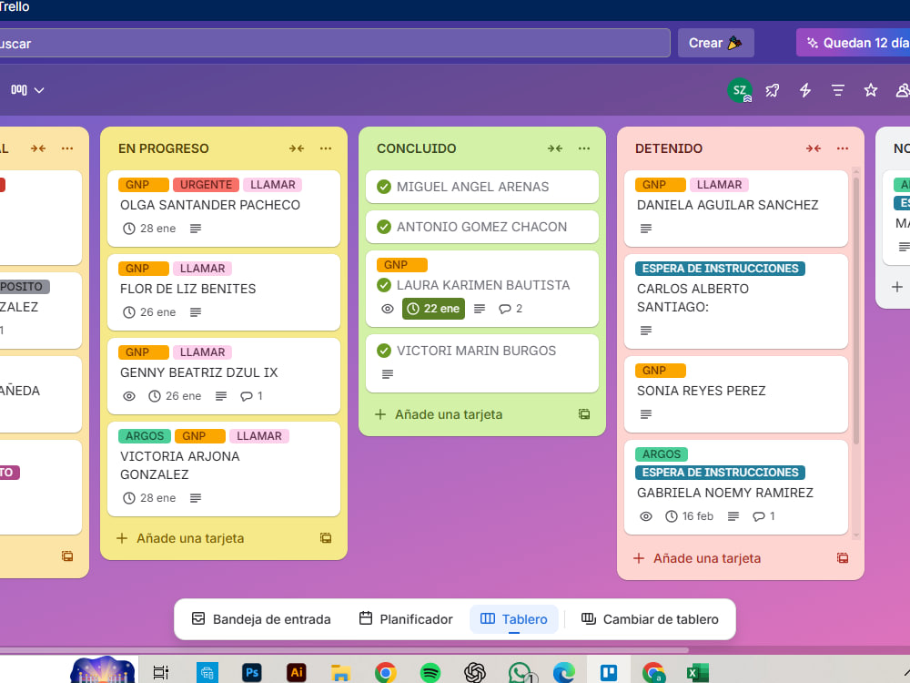Switch to Planificador view
910x683 pixels.
406,619
